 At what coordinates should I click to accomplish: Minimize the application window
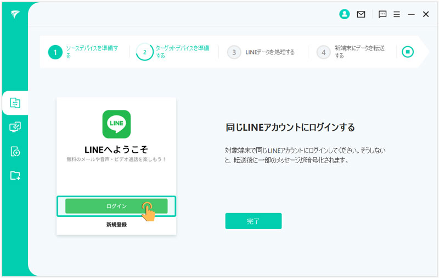[x=411, y=14]
